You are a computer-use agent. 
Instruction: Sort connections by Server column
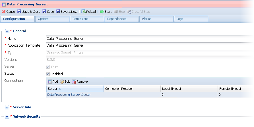click(x=75, y=89)
